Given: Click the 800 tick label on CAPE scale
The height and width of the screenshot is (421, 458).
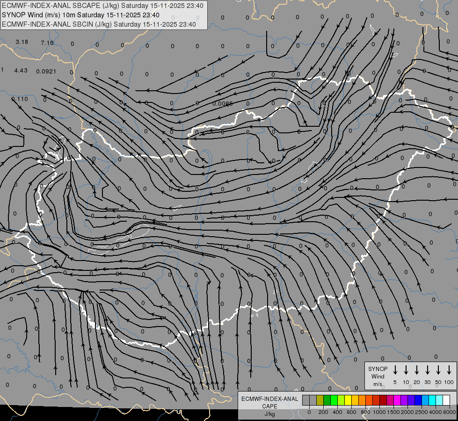Looking at the screenshot, I should click(365, 412).
